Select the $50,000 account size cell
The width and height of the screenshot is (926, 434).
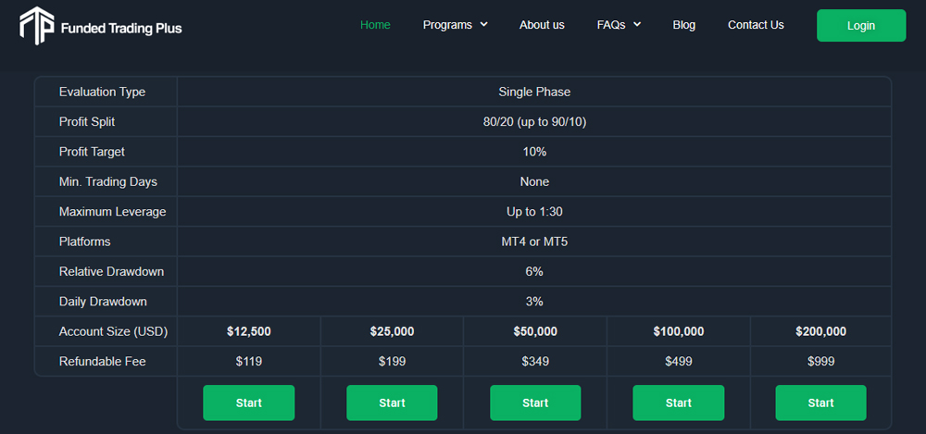coord(534,331)
